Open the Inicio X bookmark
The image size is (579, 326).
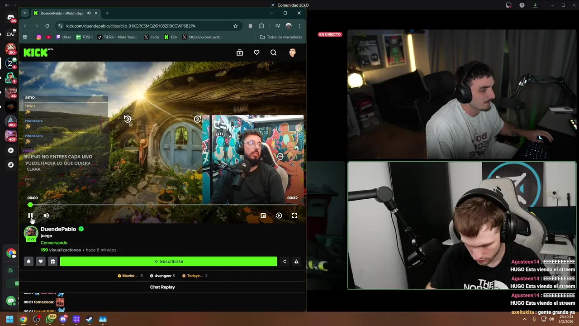[x=152, y=37]
